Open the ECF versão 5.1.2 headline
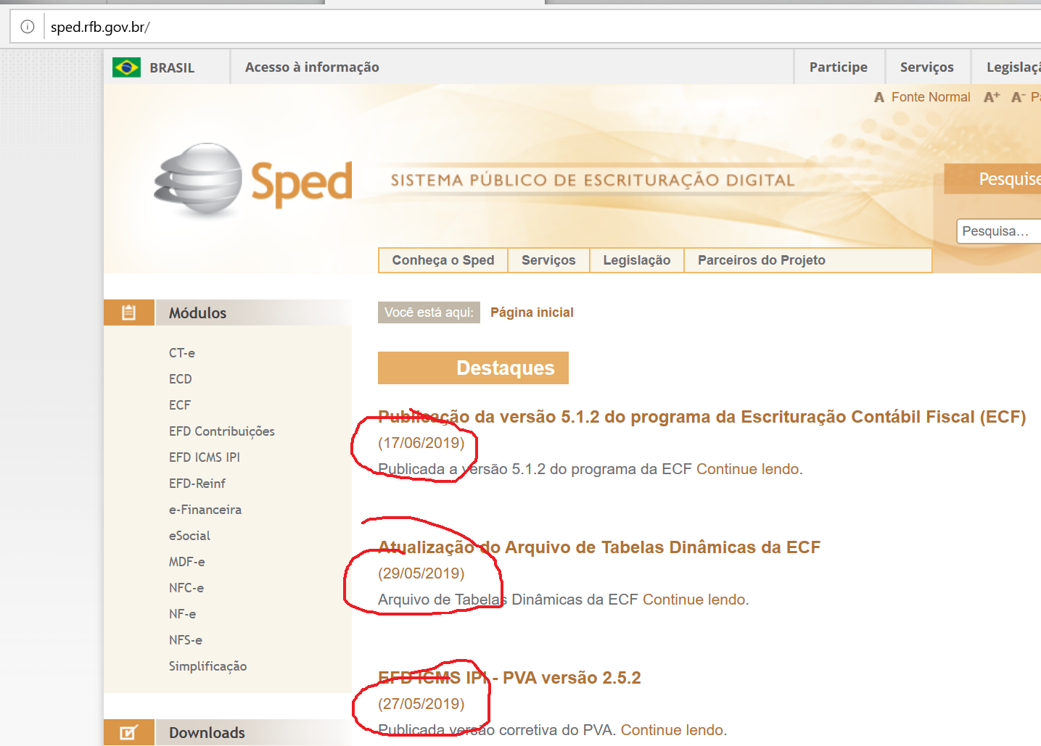The width and height of the screenshot is (1041, 746). point(702,417)
